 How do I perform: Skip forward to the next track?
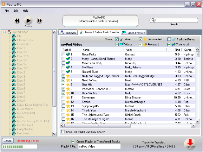pyautogui.click(x=39, y=21)
